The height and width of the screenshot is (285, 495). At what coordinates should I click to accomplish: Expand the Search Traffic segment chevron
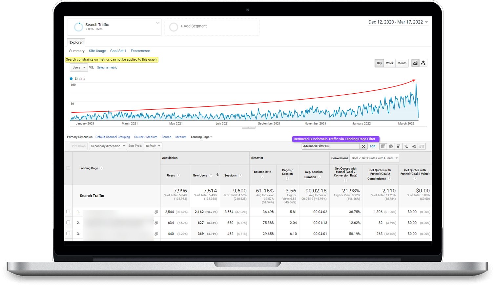158,23
